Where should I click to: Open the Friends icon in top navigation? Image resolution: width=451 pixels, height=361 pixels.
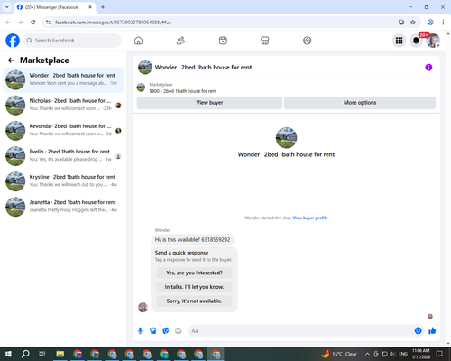point(180,41)
